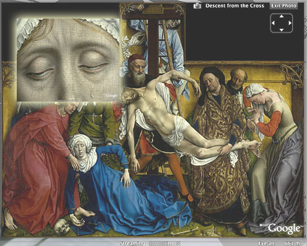Click the close-up inset of the closed eyes
Image resolution: width=307 pixels, height=246 pixels.
click(x=68, y=60)
